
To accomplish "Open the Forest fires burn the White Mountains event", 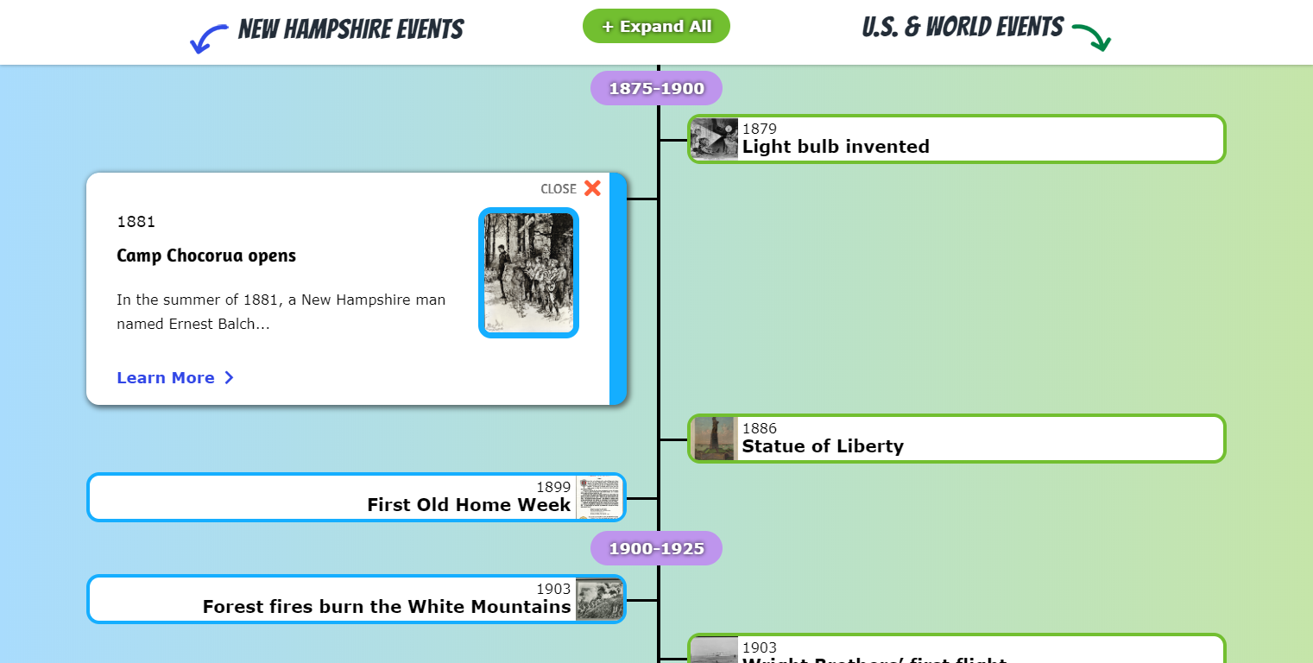I will click(345, 599).
